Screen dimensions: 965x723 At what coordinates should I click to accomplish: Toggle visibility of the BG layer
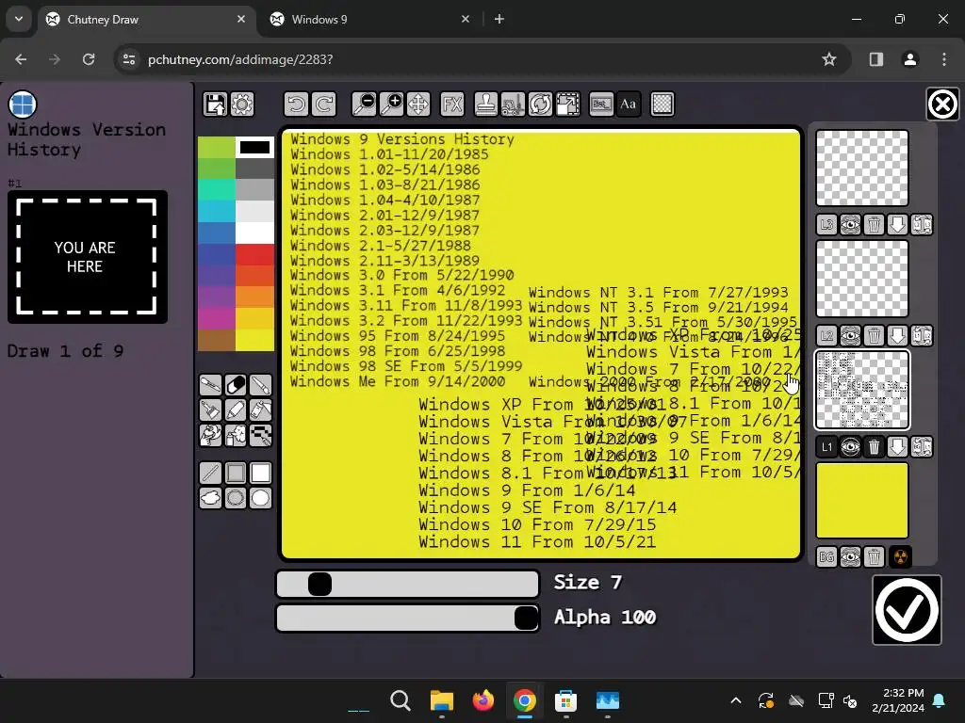coord(851,557)
